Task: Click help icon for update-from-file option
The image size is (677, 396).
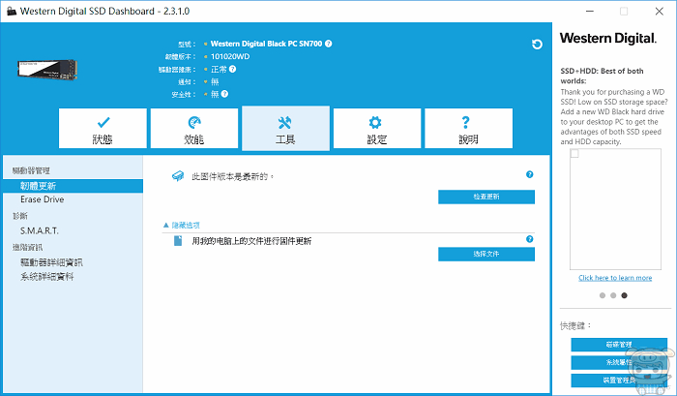Action: [x=530, y=239]
